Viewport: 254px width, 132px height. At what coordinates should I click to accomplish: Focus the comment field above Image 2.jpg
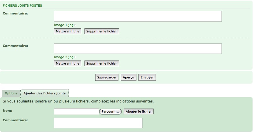click(138, 49)
